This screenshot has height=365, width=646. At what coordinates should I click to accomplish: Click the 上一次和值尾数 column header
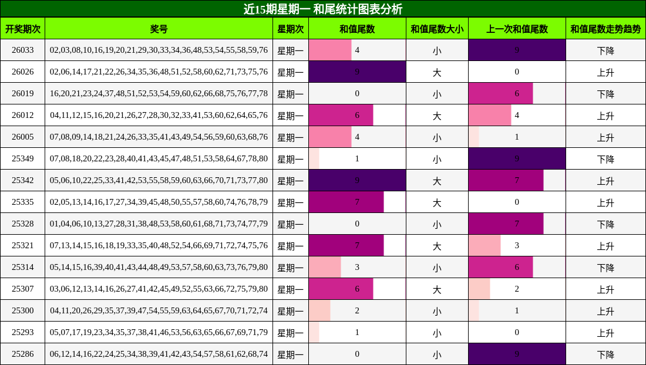[x=517, y=29]
